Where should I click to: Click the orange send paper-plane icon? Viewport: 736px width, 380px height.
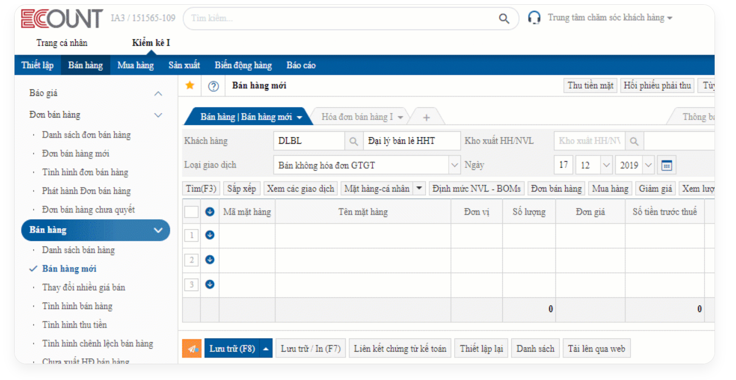[192, 349]
